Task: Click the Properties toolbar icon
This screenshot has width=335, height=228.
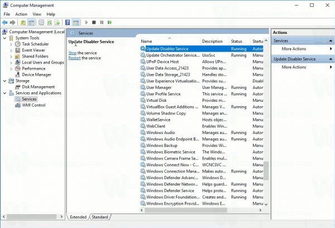Action: (41, 22)
